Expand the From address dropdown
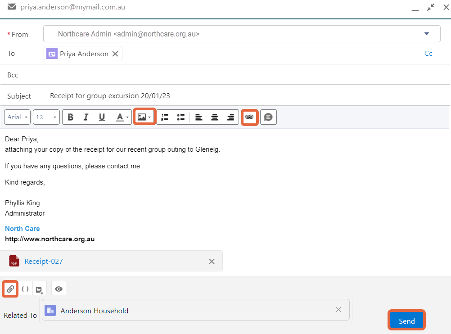 tap(427, 34)
